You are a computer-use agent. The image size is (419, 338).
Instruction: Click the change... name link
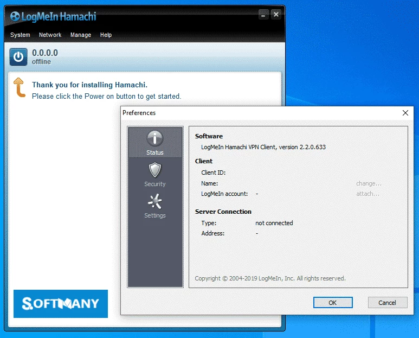(369, 183)
